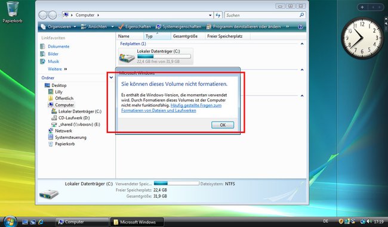Click OK in the format warning dialog

click(223, 125)
